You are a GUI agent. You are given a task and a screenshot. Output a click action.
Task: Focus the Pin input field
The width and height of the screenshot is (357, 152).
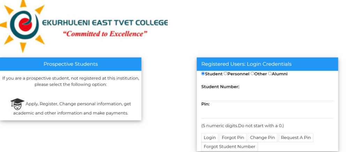point(267,113)
